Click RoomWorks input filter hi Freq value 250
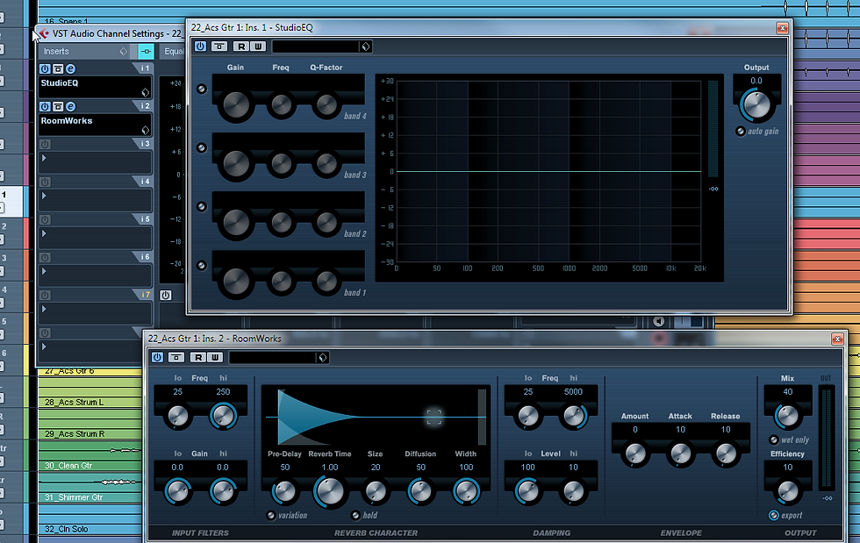 (223, 391)
